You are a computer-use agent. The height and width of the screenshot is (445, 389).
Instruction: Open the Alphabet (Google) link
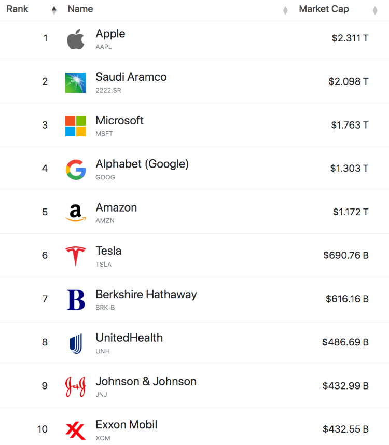pos(142,164)
